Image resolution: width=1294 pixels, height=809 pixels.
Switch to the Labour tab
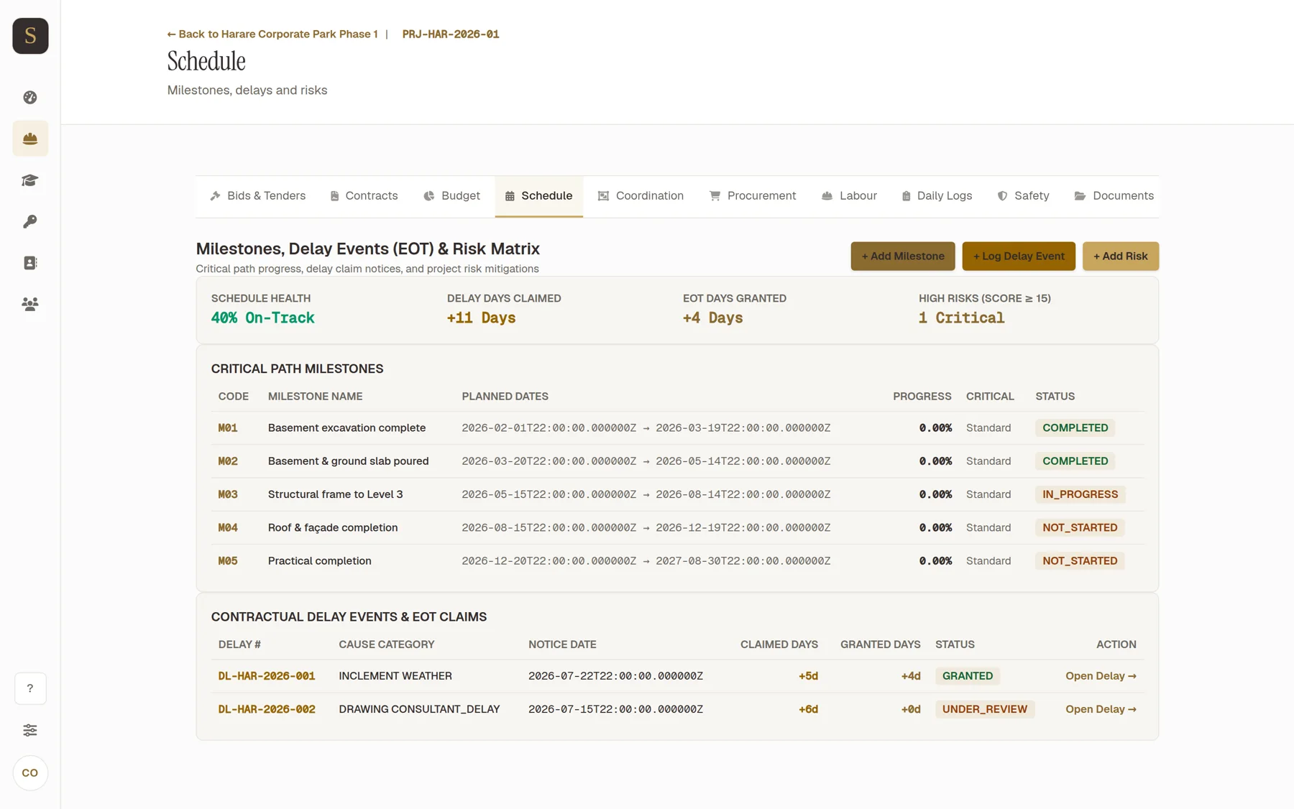coord(849,196)
